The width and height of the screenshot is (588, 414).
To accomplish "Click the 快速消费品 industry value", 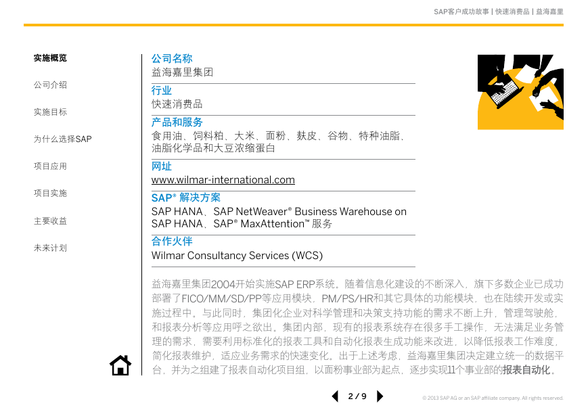I will click(x=177, y=104).
